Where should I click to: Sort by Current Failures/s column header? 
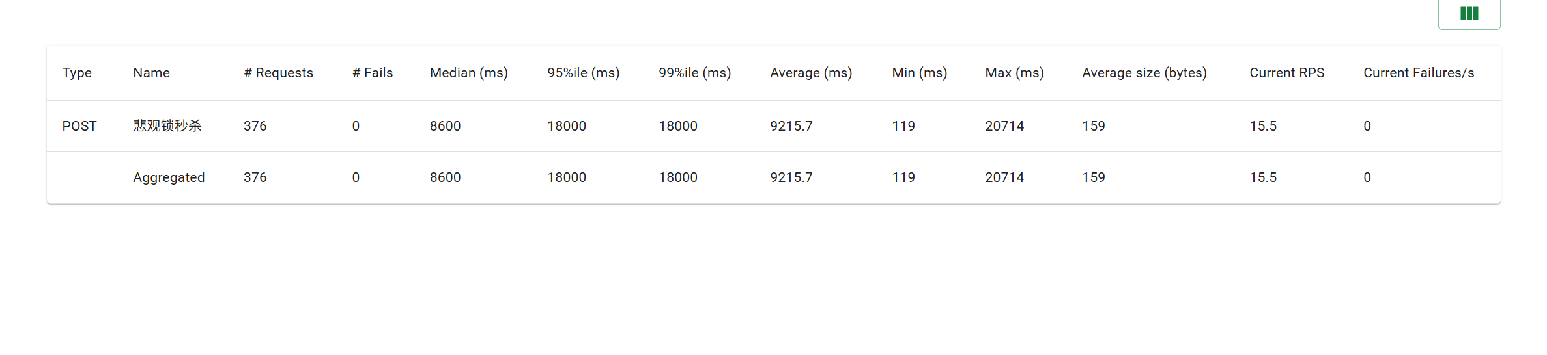pos(1419,73)
